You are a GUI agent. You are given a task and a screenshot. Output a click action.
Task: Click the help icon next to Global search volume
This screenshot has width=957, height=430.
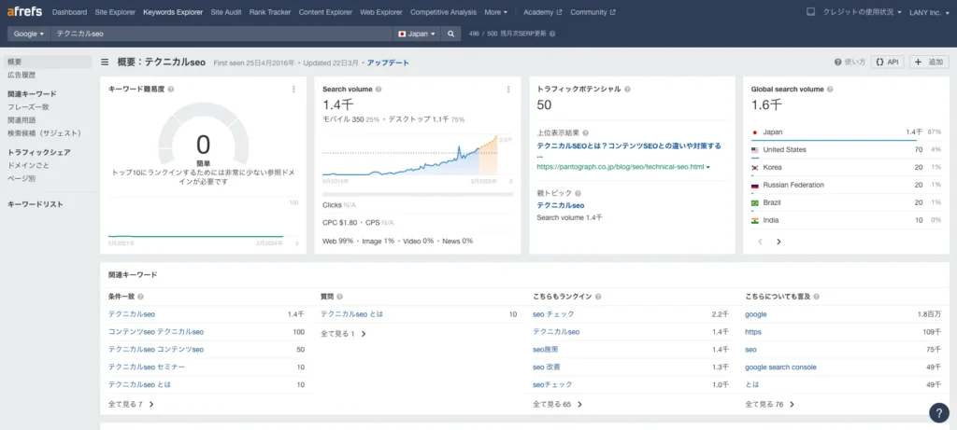click(x=830, y=90)
